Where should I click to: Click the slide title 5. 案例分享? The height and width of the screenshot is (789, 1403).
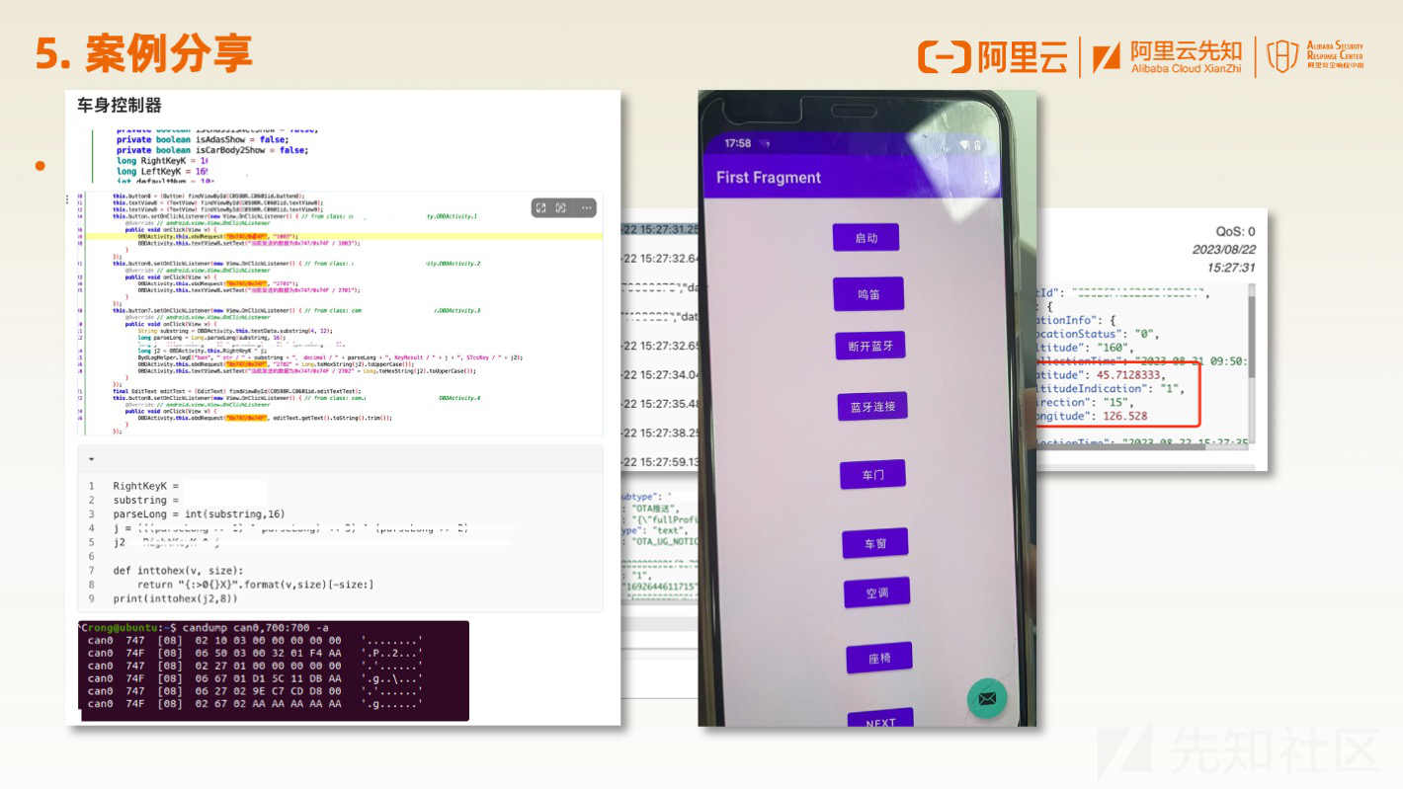[143, 53]
